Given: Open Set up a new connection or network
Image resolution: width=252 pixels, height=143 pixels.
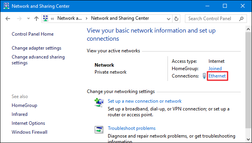Looking at the screenshot, I should click(x=145, y=101).
